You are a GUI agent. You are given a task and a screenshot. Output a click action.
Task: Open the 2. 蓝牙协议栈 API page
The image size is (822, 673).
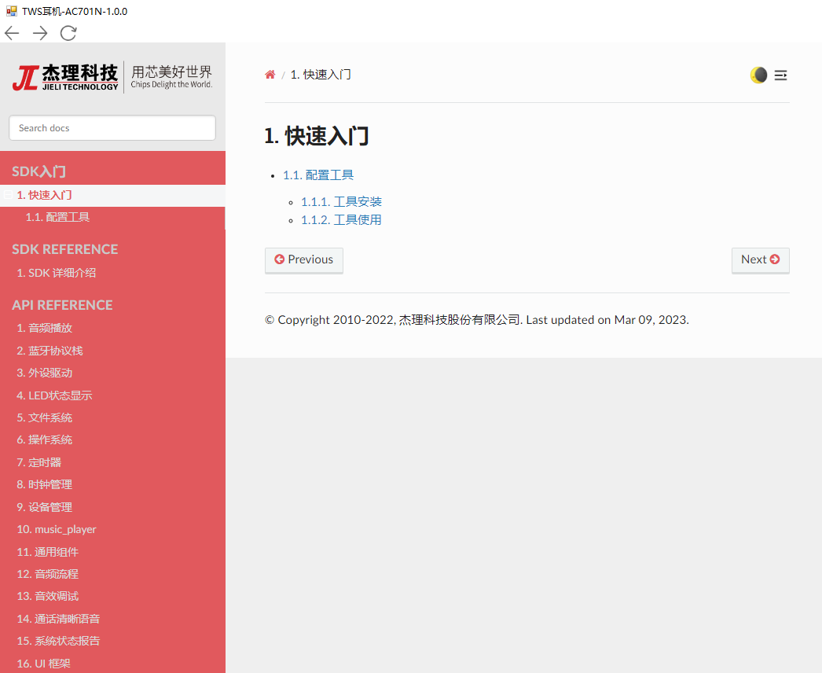(50, 351)
